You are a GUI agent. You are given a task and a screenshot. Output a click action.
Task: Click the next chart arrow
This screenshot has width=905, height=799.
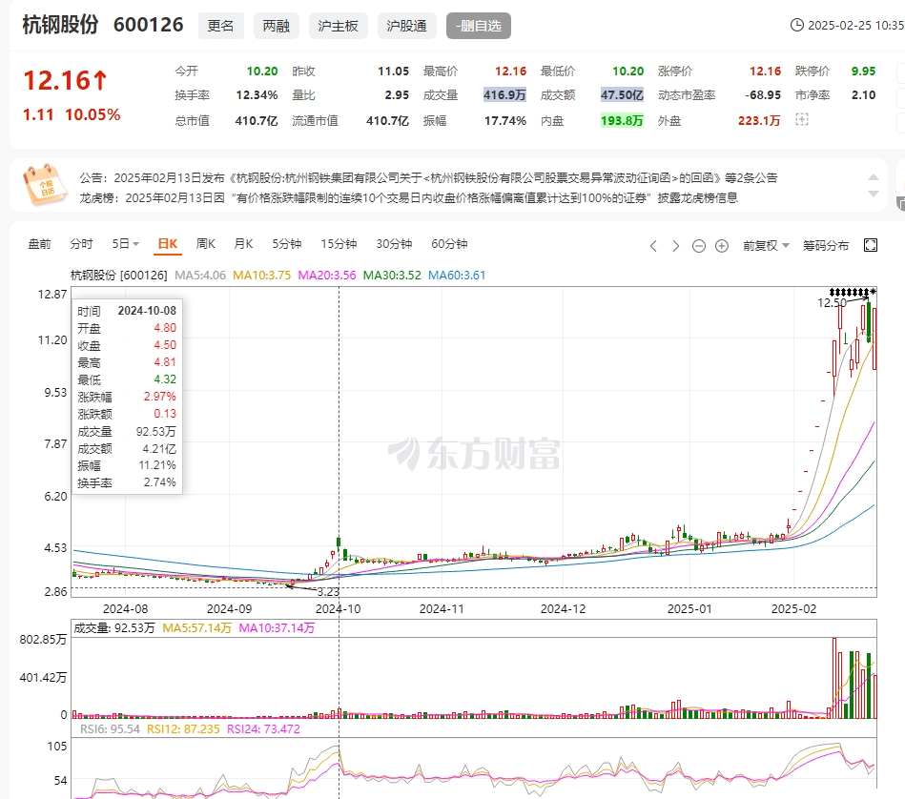coord(675,246)
